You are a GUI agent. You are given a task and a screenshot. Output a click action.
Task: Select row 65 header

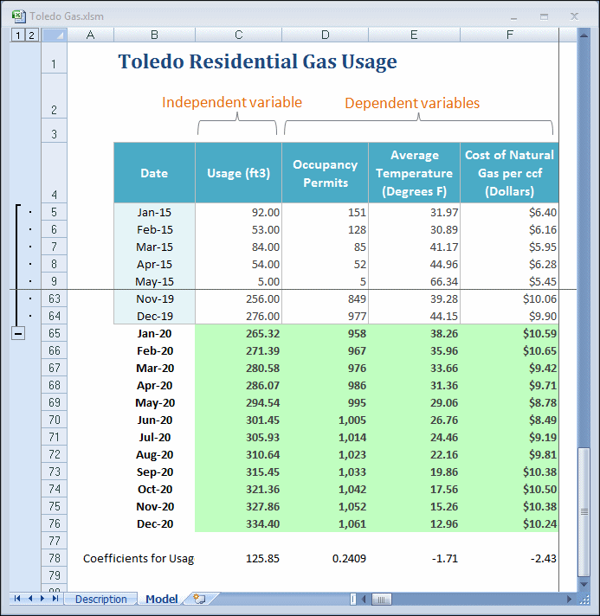point(55,333)
